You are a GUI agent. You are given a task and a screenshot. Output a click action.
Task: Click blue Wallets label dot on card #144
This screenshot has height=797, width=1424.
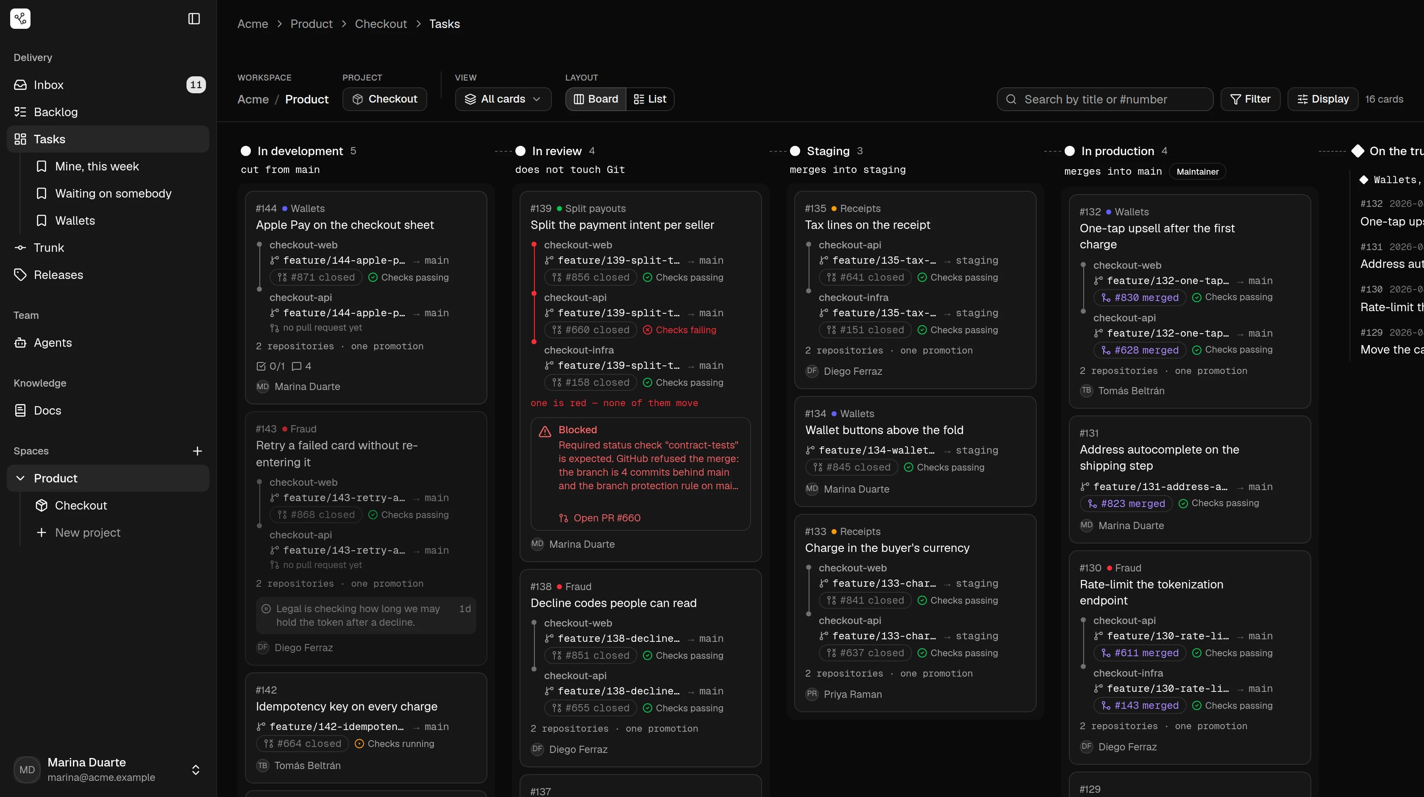point(285,209)
